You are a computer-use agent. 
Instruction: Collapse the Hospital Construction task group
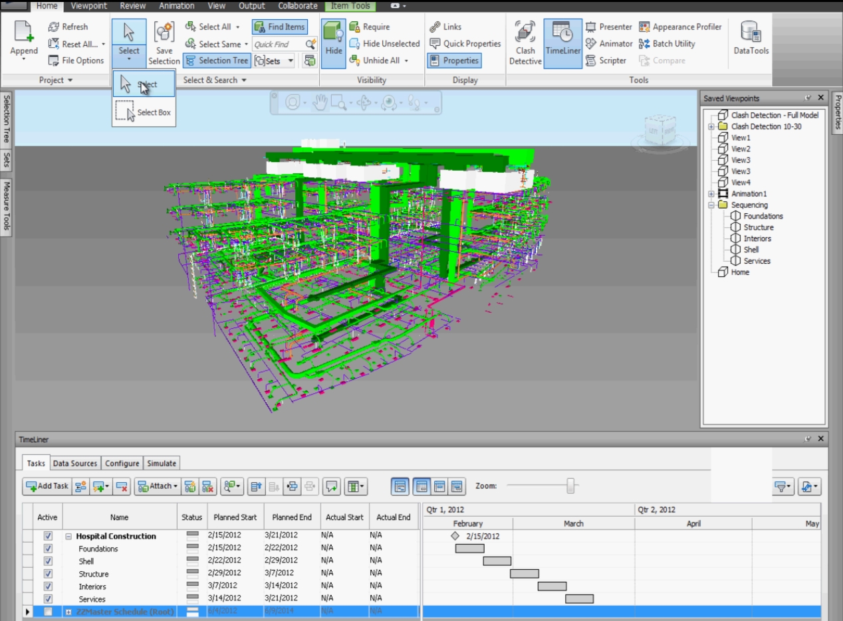coord(68,537)
